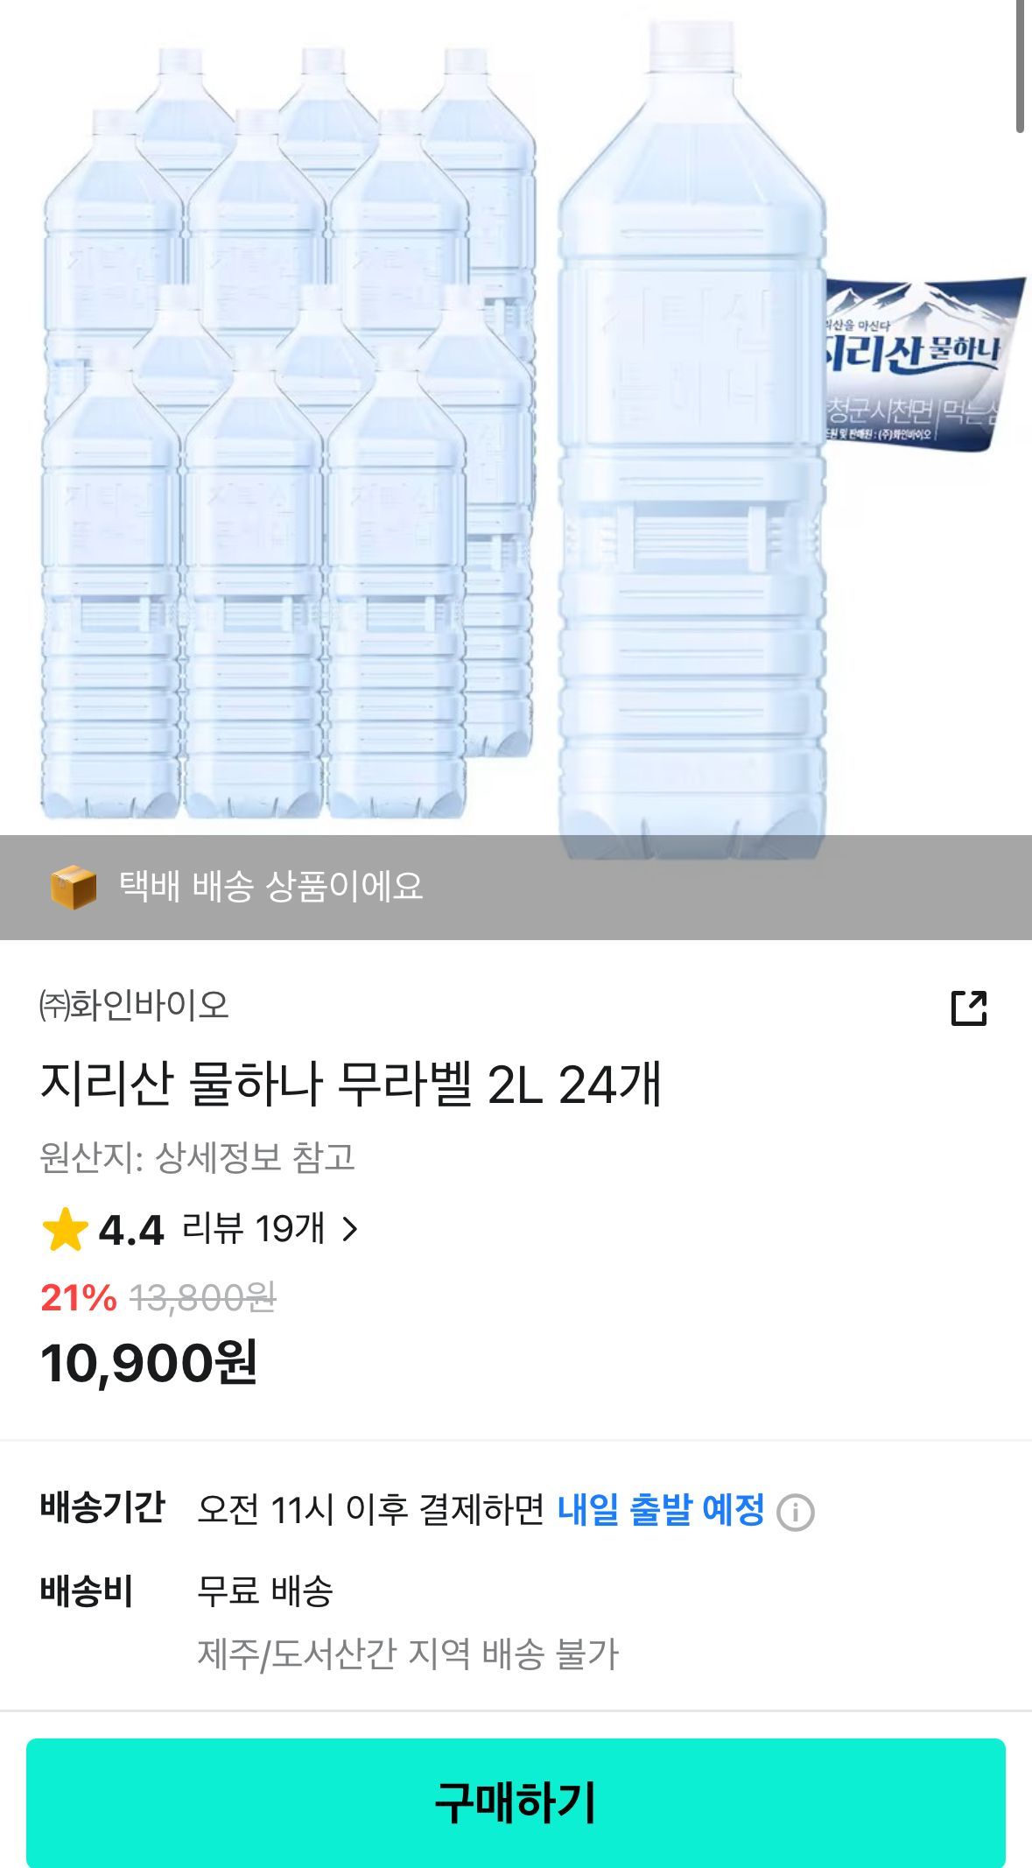Screen dimensions: 1032x1868
Task: Tap the ㈜화인바이오 seller name
Action: pos(135,1005)
